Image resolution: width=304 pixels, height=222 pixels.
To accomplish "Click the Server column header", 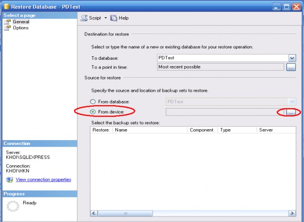I will 276,130.
